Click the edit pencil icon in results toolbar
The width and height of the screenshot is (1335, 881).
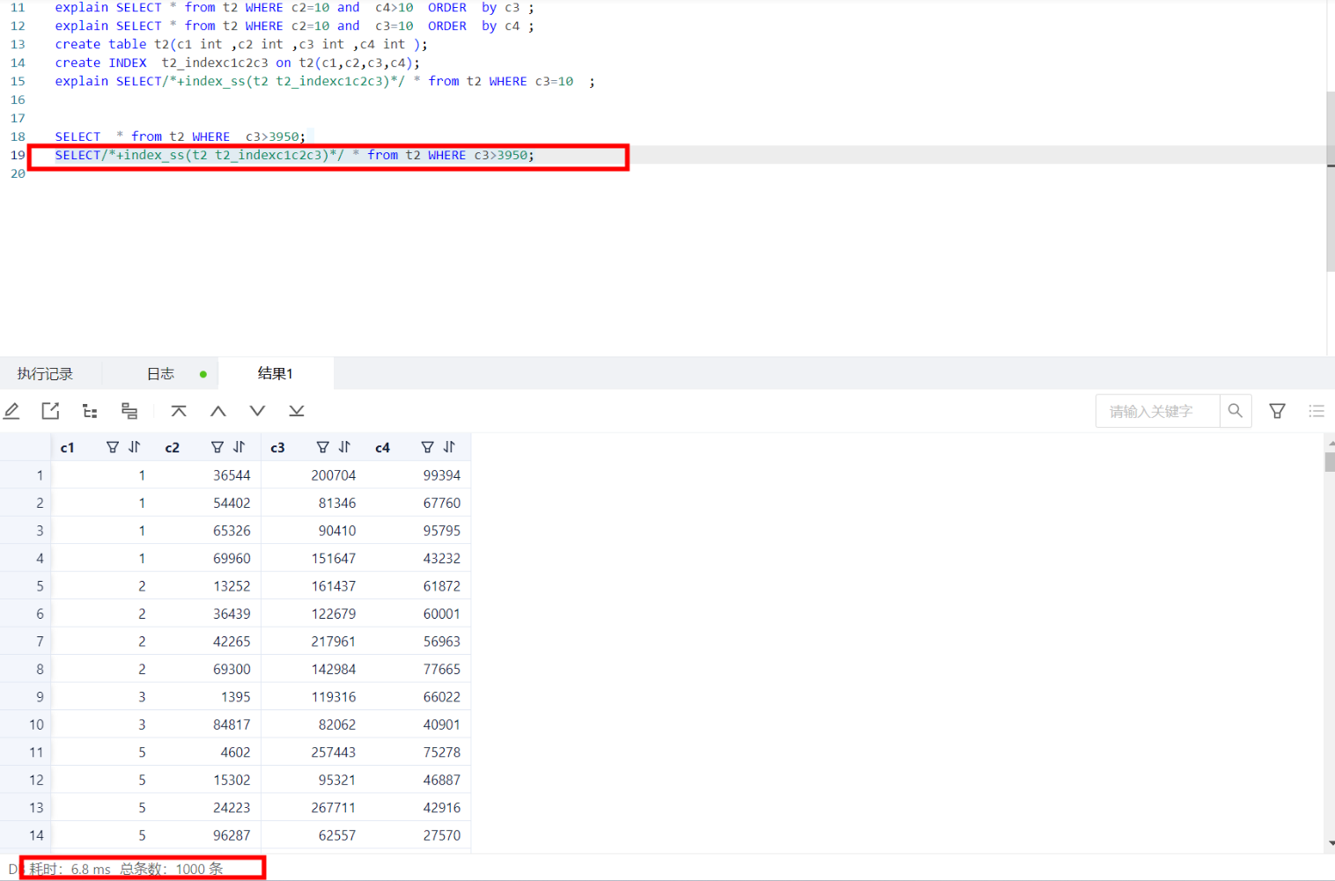pos(12,411)
